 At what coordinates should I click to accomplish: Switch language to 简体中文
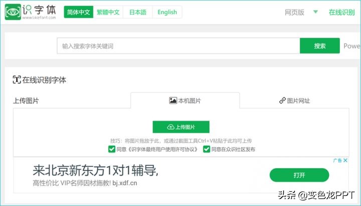(79, 12)
